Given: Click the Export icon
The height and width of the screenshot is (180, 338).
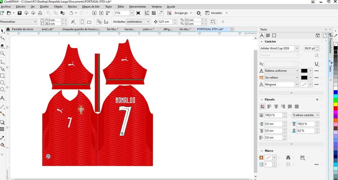Looking at the screenshot, I should pos(101,13).
